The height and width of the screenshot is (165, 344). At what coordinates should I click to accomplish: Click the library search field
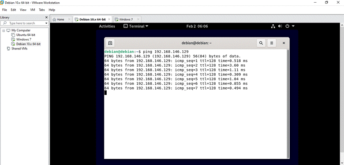[x=24, y=23]
